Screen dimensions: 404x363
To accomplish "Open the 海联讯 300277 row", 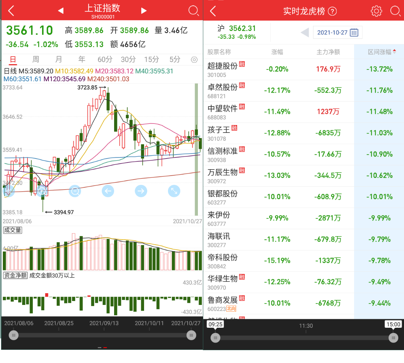I will tap(303, 240).
